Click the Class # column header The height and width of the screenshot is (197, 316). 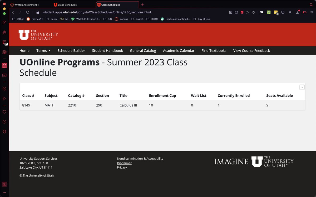pyautogui.click(x=28, y=96)
